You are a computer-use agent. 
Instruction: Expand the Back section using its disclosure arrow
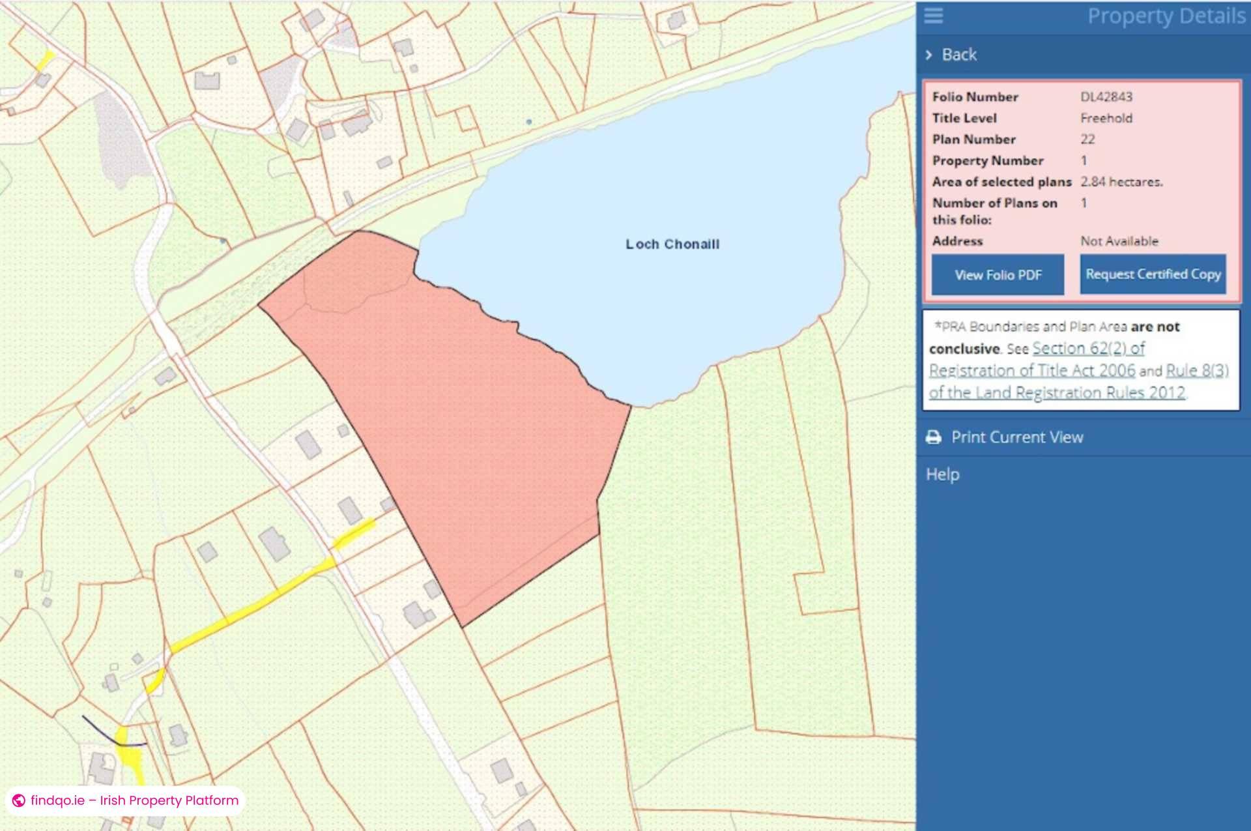point(929,55)
